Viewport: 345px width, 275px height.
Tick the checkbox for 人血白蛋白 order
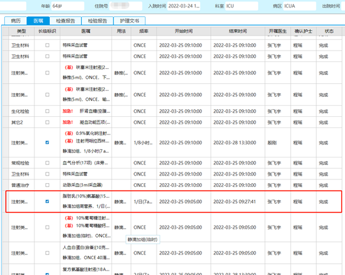point(47,253)
